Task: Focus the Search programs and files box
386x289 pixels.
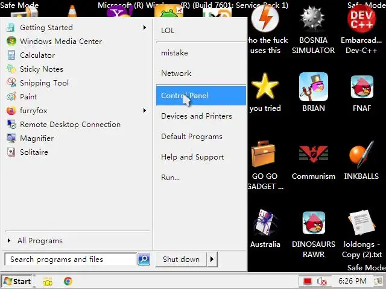Action: point(71,259)
